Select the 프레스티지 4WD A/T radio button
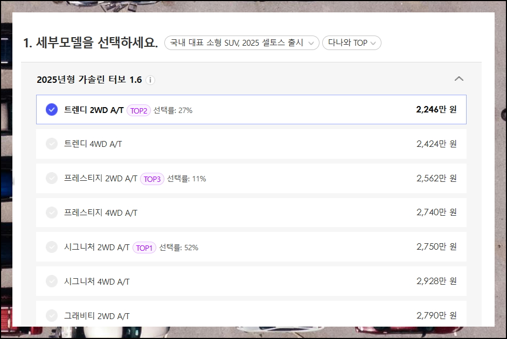Viewport: 507px width, 339px height. point(52,213)
